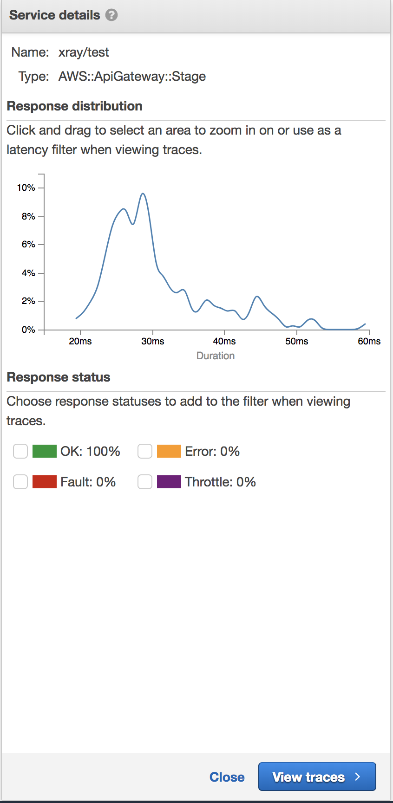393x803 pixels.
Task: Click the Duration axis label
Action: click(x=215, y=356)
